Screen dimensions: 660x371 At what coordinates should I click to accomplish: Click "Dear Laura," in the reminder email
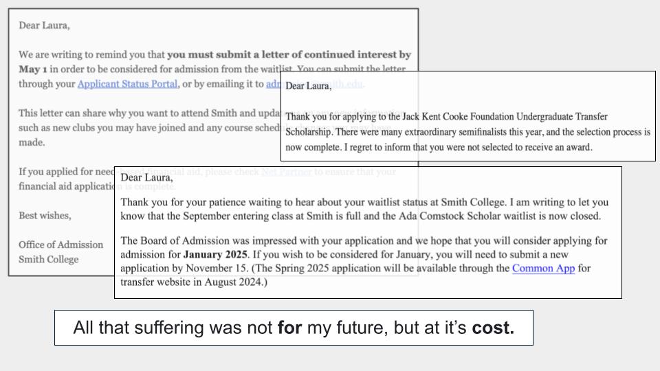click(44, 25)
